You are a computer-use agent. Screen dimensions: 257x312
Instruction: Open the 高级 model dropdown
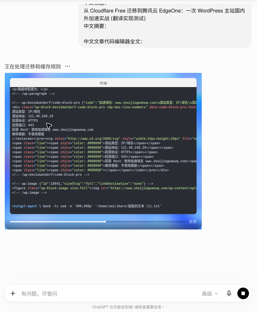pyautogui.click(x=210, y=293)
